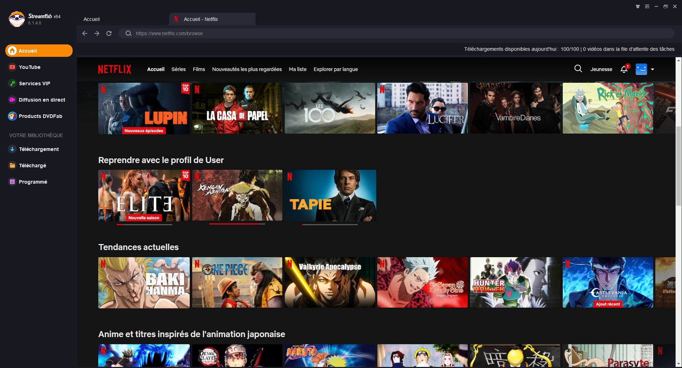Open Demon Slayer thumbnail
Image resolution: width=682 pixels, height=368 pixels.
coord(237,356)
